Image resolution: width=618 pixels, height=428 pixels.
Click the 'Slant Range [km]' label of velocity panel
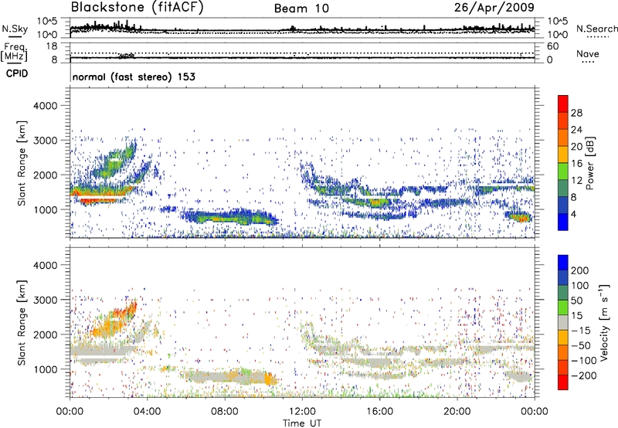coord(22,323)
